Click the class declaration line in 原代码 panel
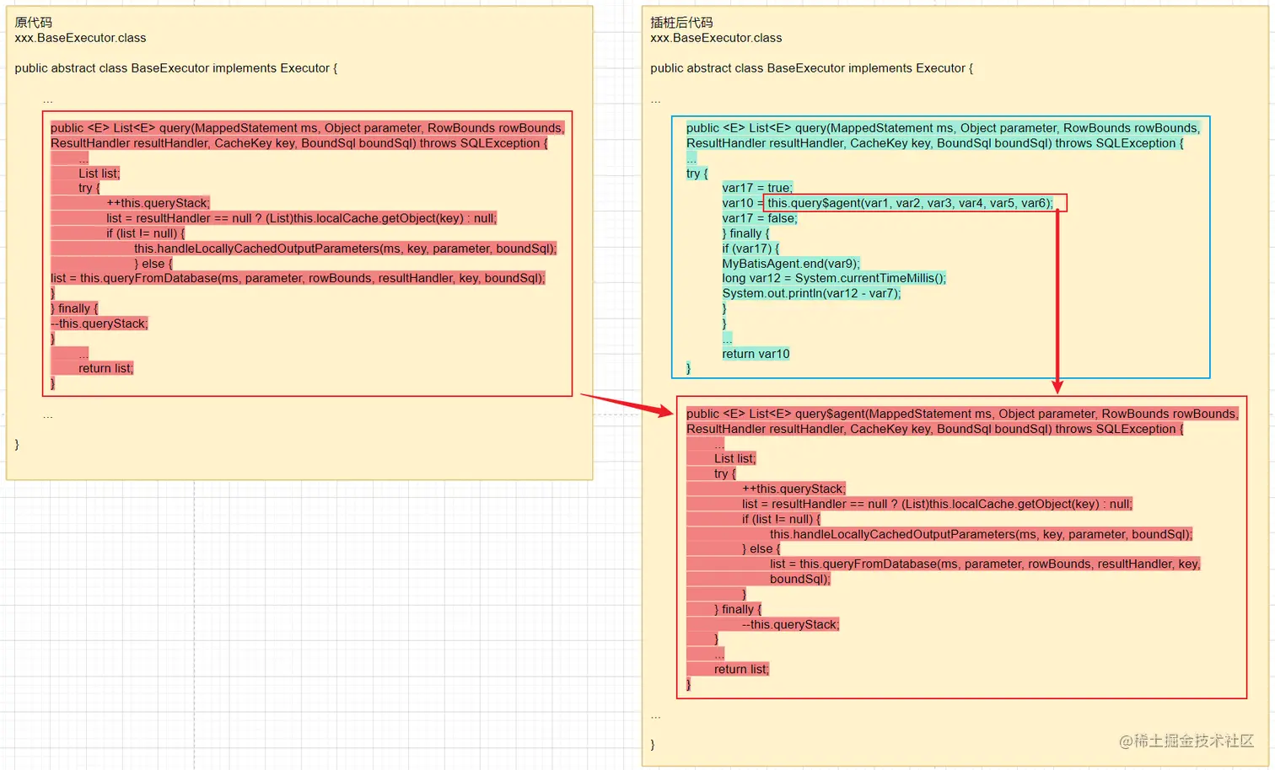Screen dimensions: 1275x770 [175, 68]
